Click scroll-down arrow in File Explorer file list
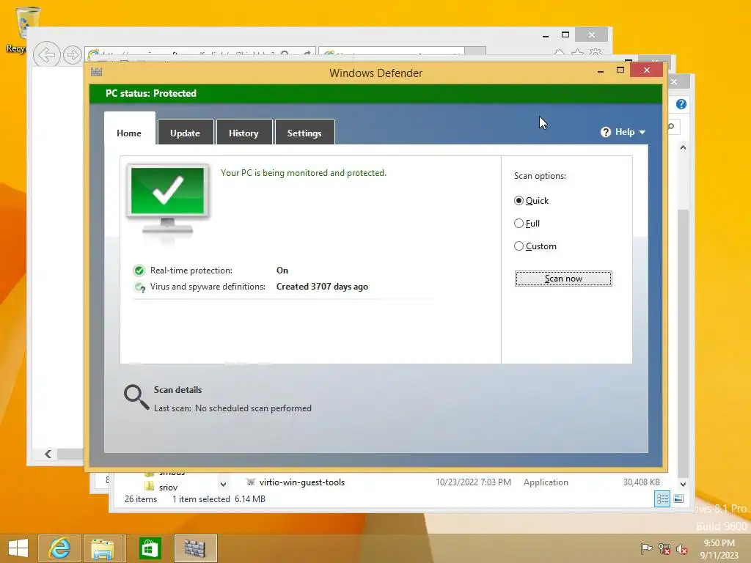The image size is (751, 563). point(684,484)
